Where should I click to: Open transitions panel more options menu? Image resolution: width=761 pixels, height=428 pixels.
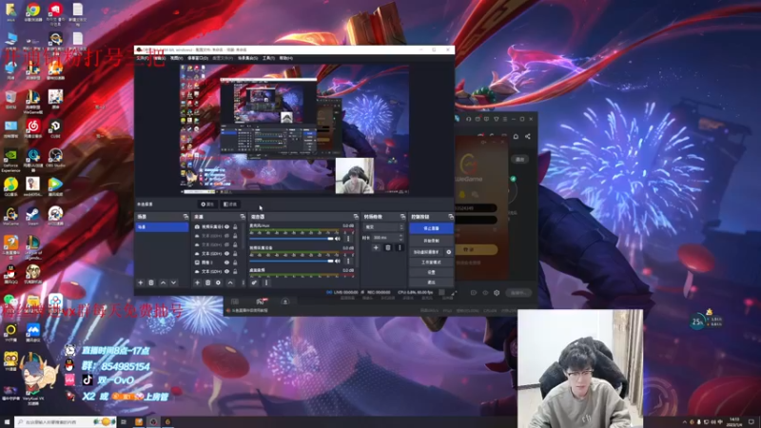pyautogui.click(x=400, y=247)
